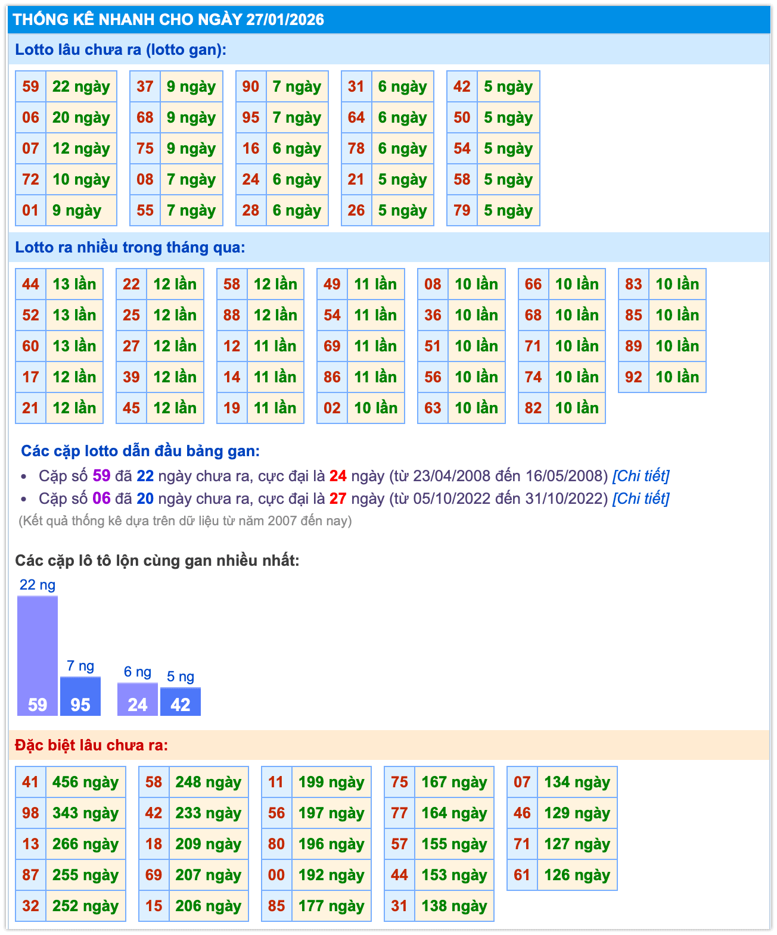Open the Chi tiết link for pair 06
Image resolution: width=777 pixels, height=935 pixels.
point(641,498)
